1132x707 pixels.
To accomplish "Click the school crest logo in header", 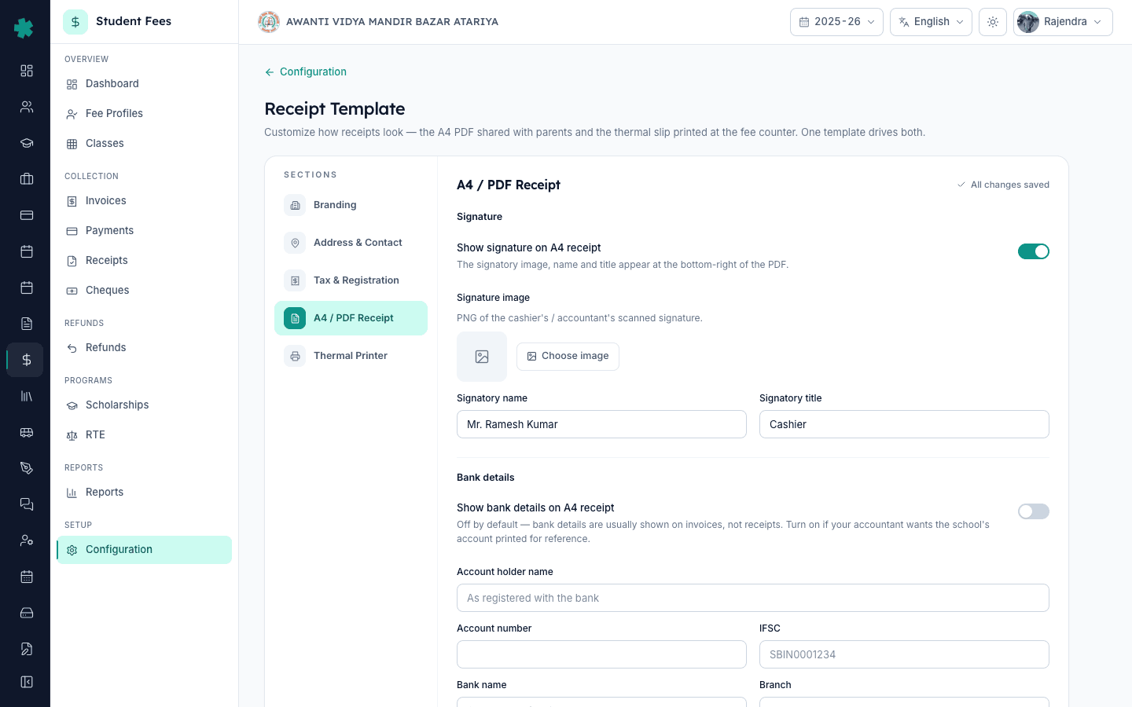I will 269,22.
